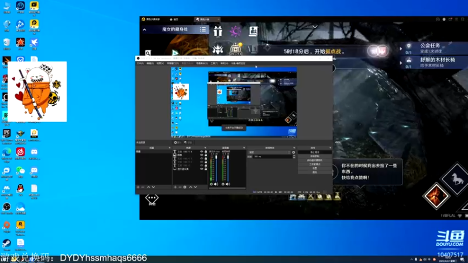Click 开始录制 button in OBS Controls
The width and height of the screenshot is (468, 263).
pos(315,156)
